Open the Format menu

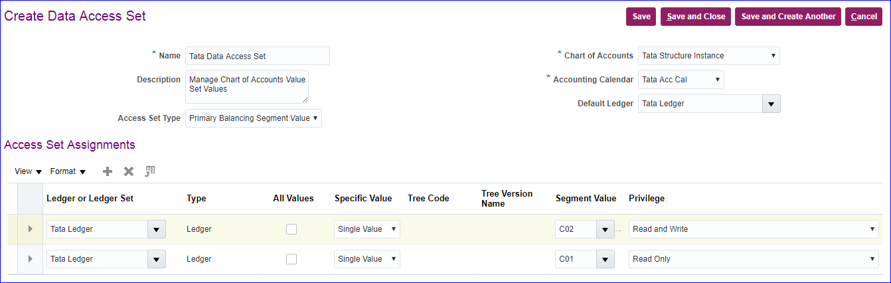(x=68, y=171)
